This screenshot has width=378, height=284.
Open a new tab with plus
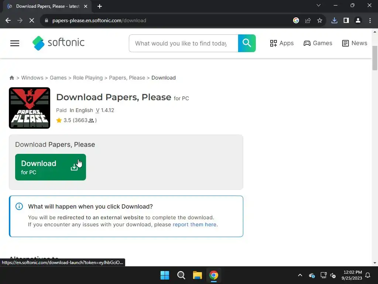[100, 7]
